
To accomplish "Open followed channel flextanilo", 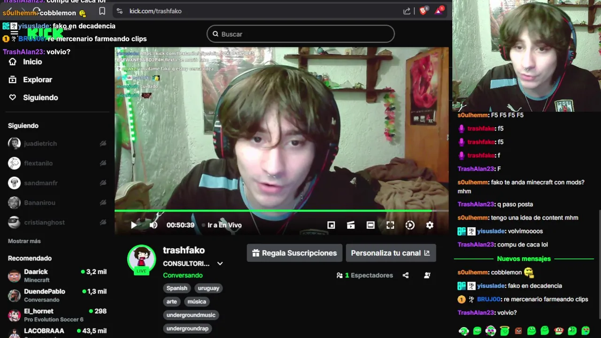I will 57,163.
